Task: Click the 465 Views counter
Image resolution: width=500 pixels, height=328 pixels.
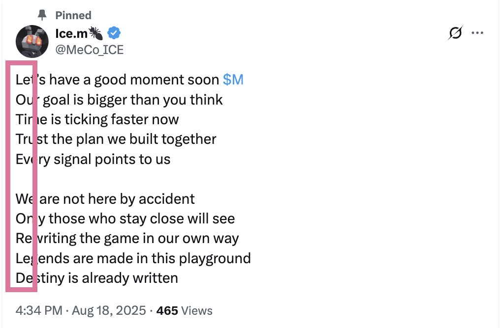Action: tap(184, 310)
